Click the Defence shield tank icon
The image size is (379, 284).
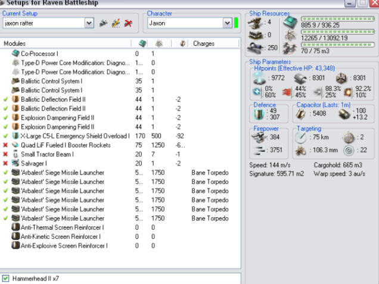pos(259,114)
